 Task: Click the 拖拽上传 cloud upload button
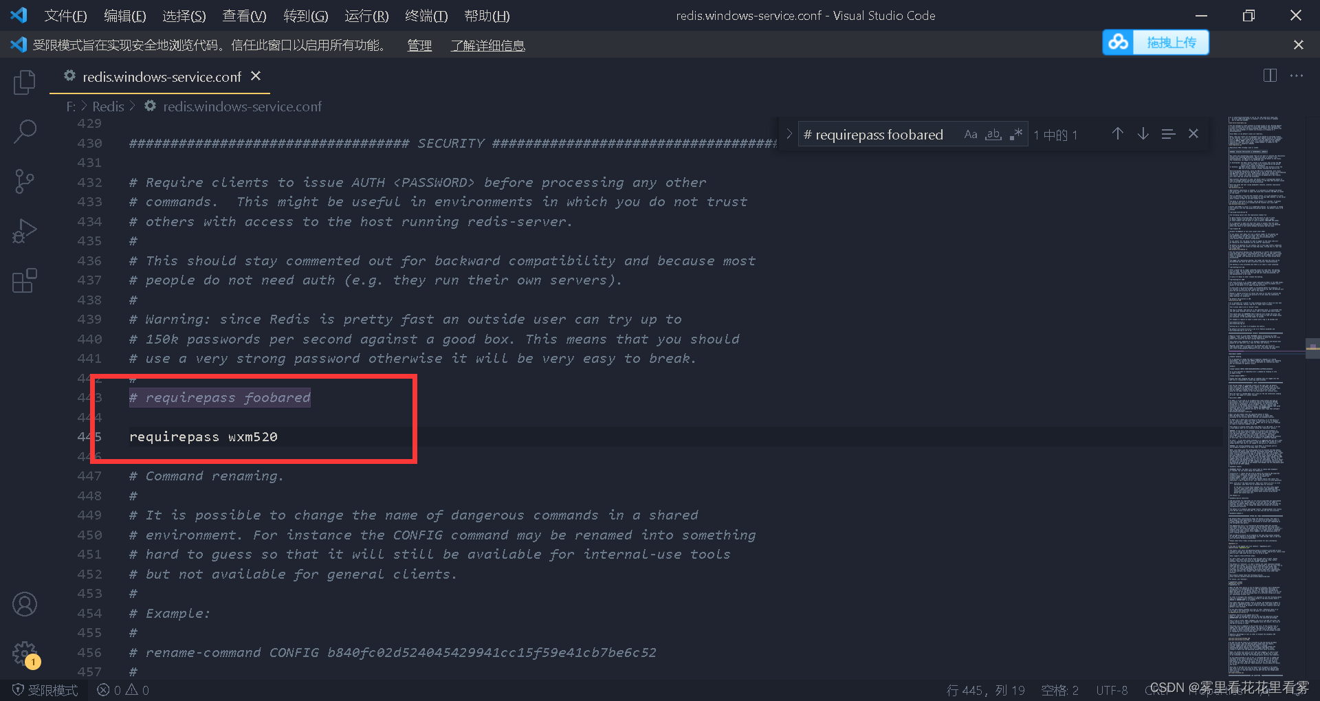[x=1156, y=43]
